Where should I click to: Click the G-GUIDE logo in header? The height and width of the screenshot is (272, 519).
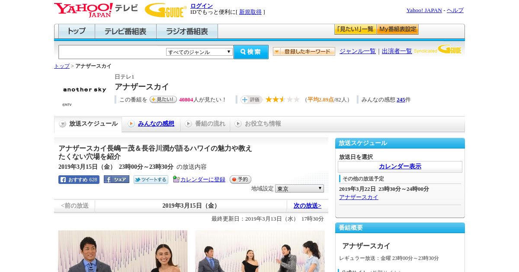tap(166, 10)
